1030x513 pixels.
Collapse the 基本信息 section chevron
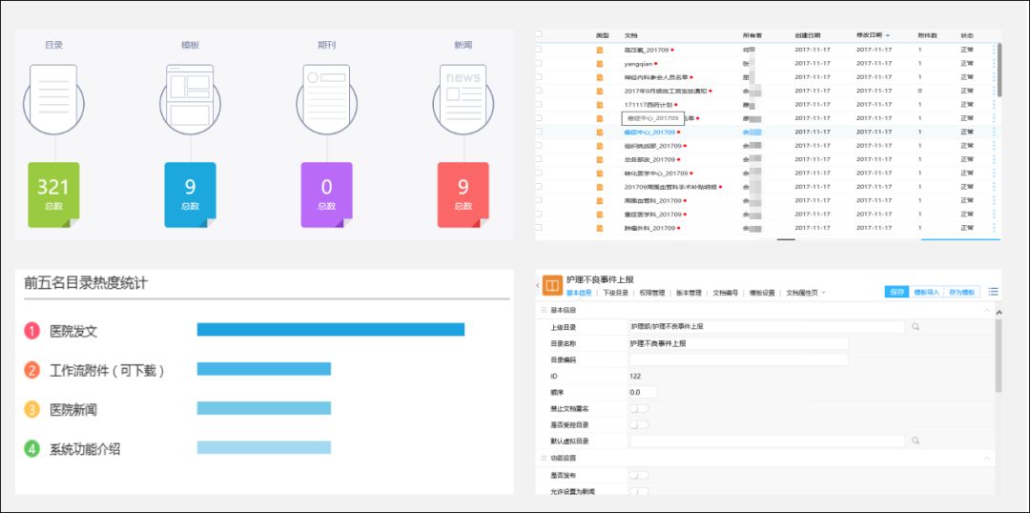coord(987,310)
